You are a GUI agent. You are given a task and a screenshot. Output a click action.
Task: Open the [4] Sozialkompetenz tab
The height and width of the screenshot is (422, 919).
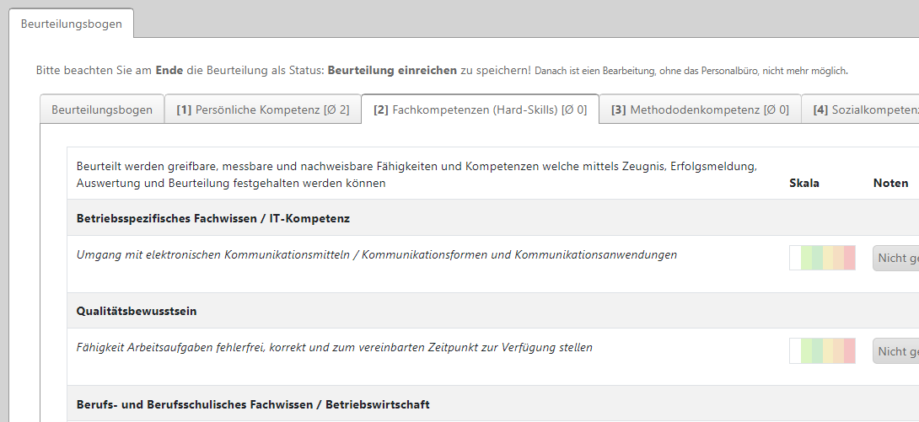[860, 110]
